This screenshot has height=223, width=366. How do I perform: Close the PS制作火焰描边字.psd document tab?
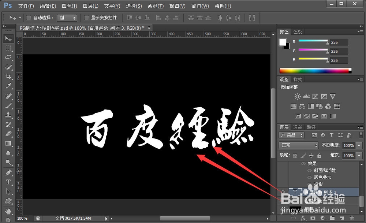(149, 28)
